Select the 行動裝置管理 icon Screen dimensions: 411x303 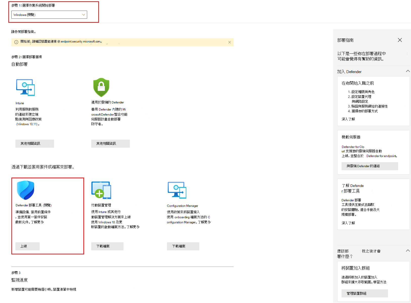pos(101,190)
